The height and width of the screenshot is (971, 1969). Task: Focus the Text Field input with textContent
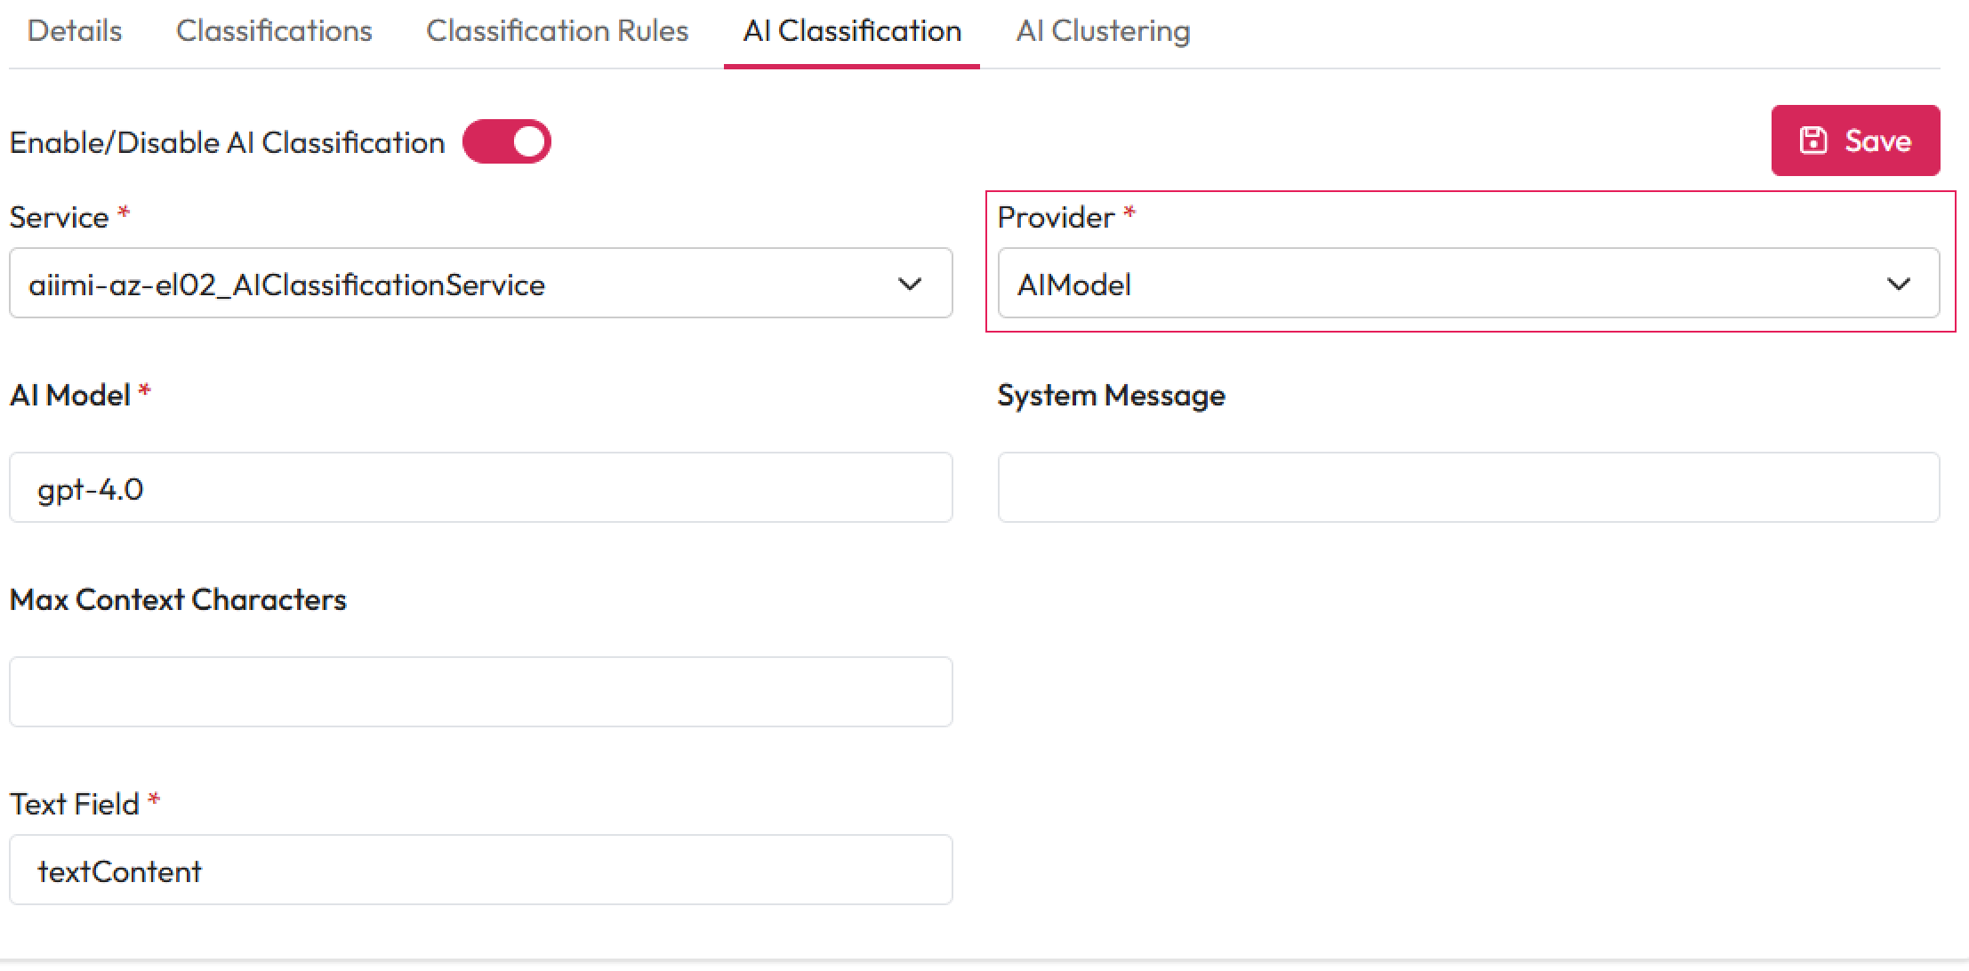(x=480, y=871)
